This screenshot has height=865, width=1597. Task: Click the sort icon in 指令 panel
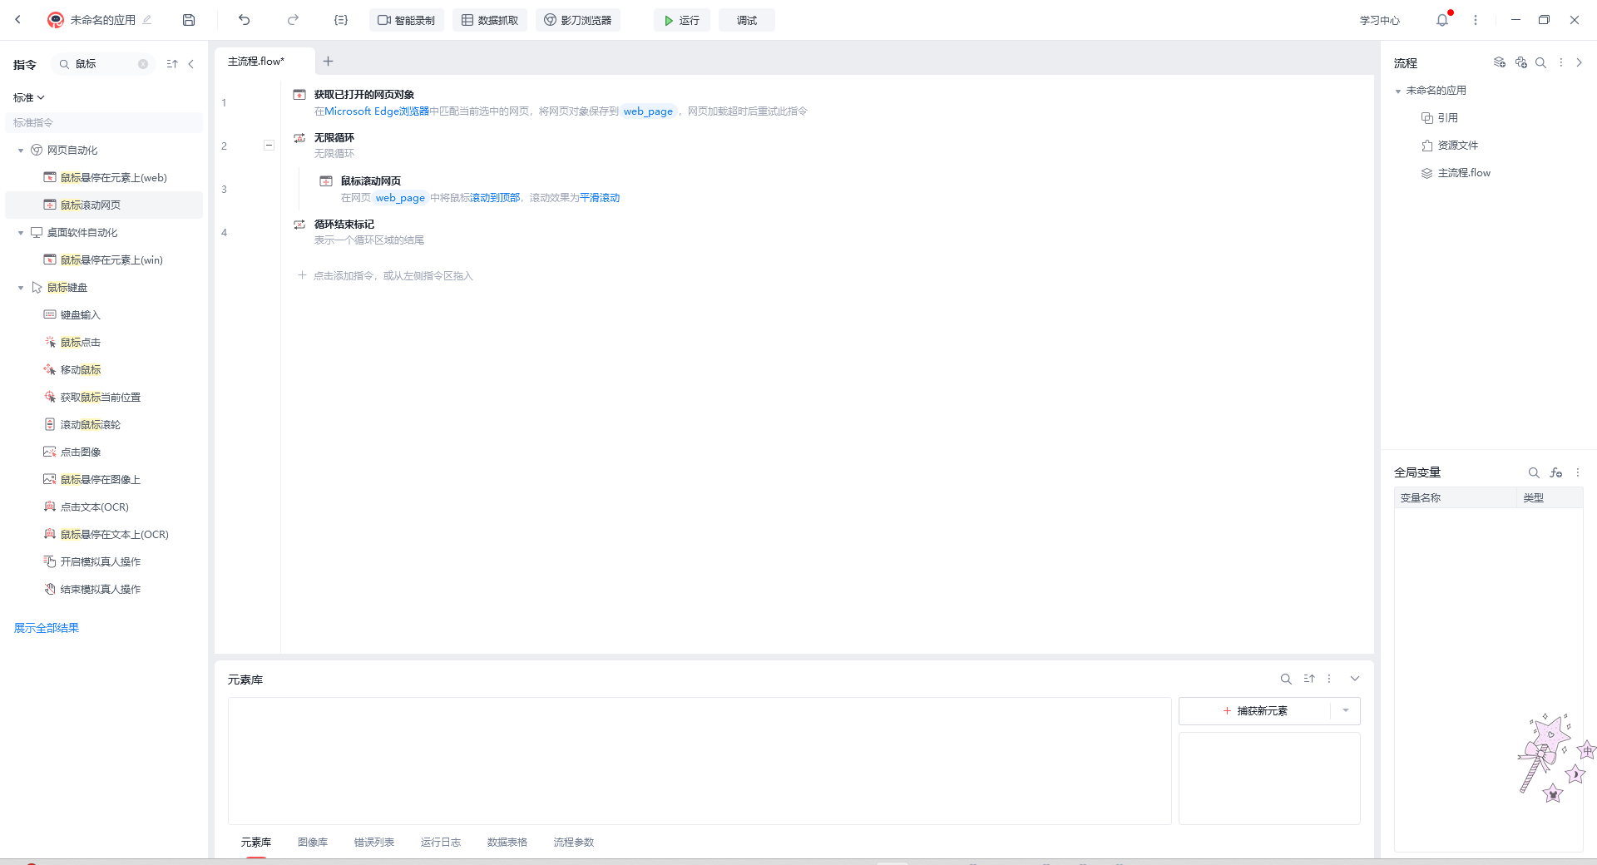pos(172,64)
